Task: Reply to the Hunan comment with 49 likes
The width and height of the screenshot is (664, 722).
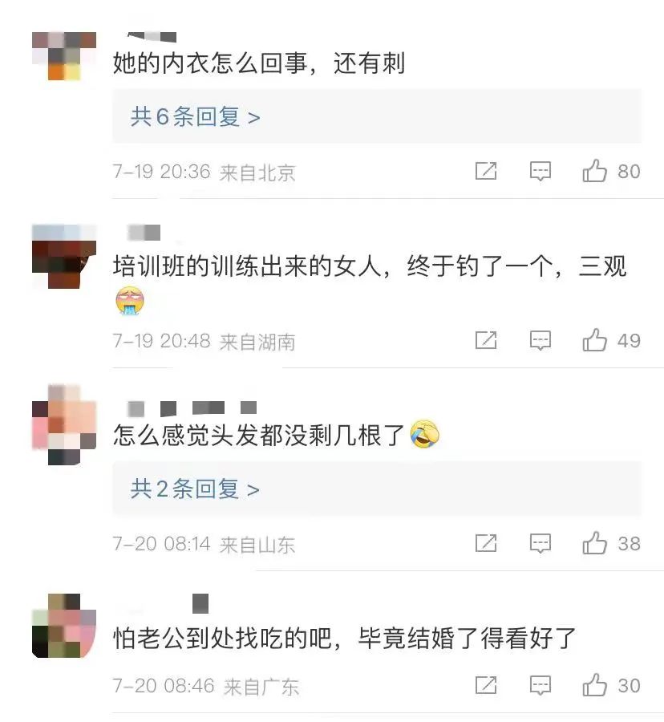Action: tap(541, 340)
